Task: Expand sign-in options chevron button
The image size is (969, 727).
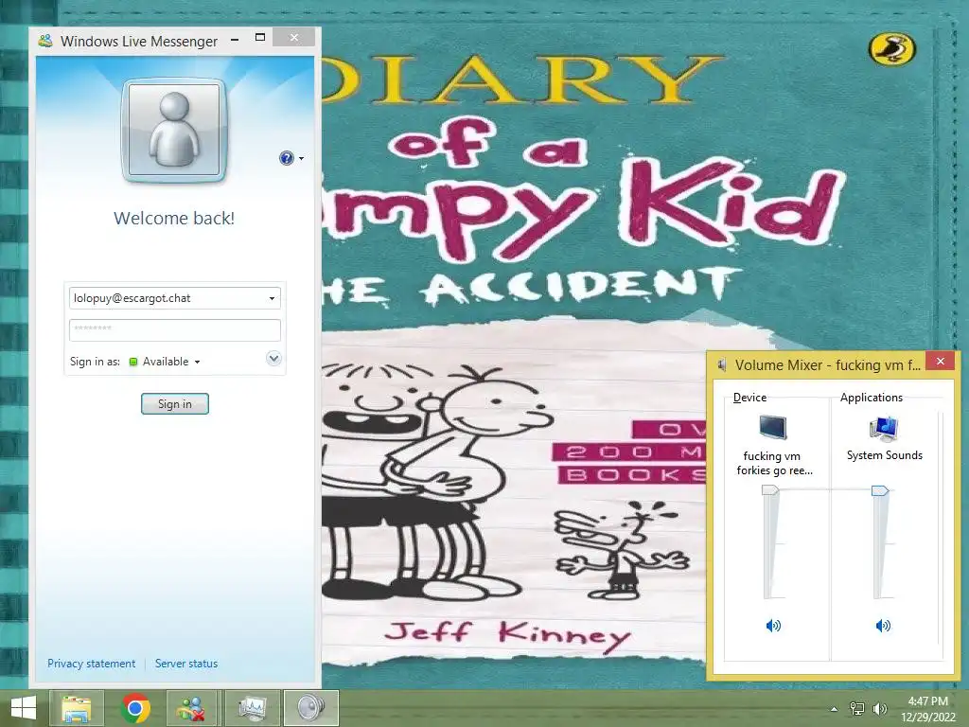Action: (x=273, y=359)
